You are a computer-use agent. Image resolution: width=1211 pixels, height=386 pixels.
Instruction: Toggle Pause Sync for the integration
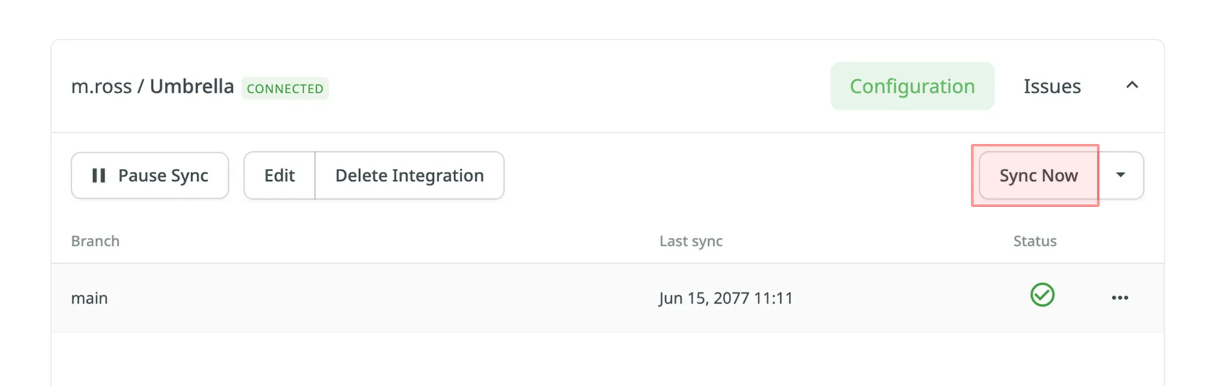(x=150, y=175)
